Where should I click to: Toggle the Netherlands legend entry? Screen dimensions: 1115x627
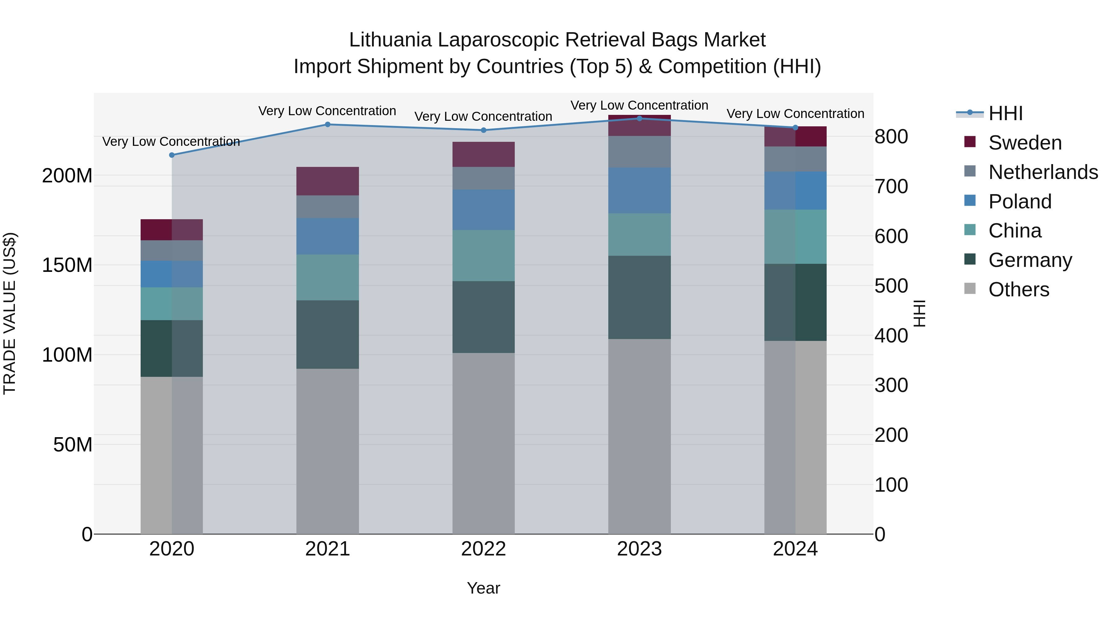point(1031,172)
